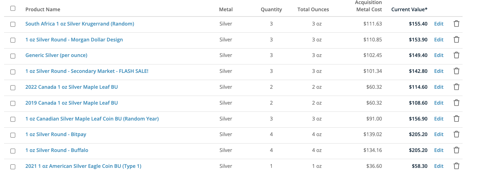
Task: Sort the table by Current Value column
Action: (409, 9)
